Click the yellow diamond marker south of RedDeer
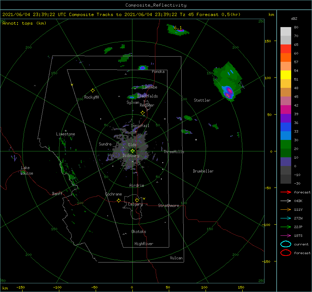Image resolution: width=312 pixels, height=292 pixels. click(x=142, y=113)
